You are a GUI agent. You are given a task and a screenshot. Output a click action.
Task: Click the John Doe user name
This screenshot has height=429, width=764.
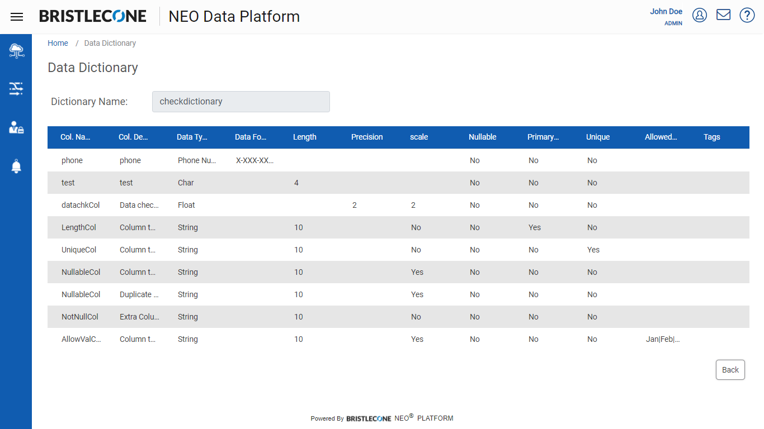click(666, 11)
